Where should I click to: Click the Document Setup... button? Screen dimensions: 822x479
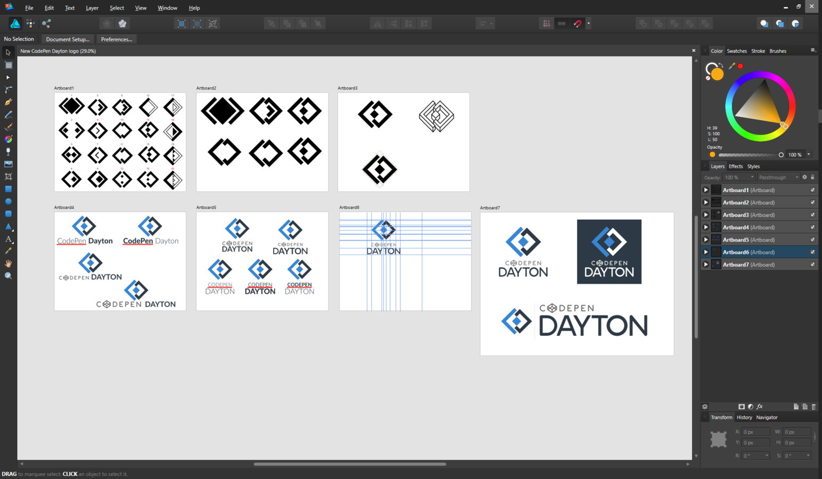[68, 39]
